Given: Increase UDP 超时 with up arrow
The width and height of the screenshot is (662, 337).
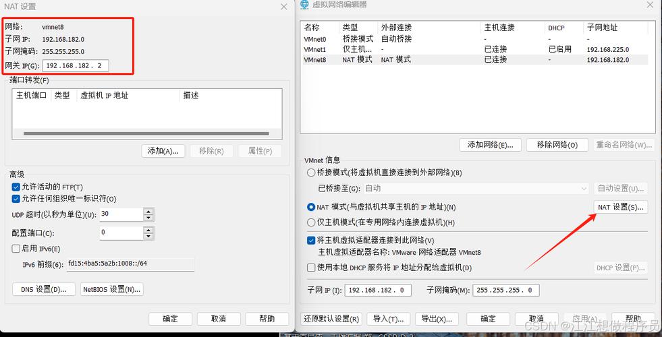Looking at the screenshot, I should [148, 212].
